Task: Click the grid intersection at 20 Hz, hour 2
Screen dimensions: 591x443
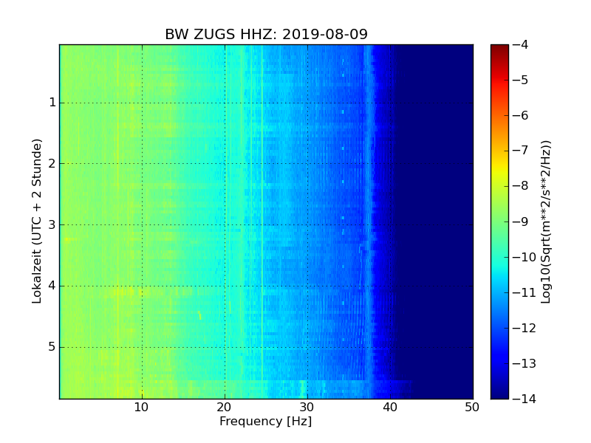Action: point(225,163)
